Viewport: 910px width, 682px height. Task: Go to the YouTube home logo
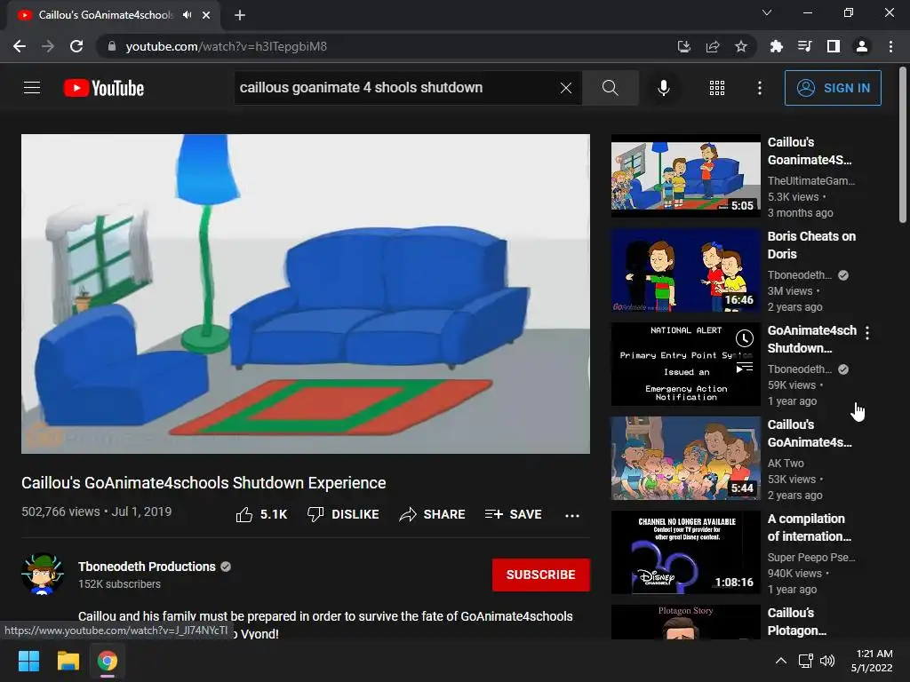104,88
